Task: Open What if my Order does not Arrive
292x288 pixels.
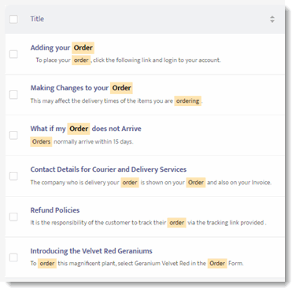Action: pos(86,129)
